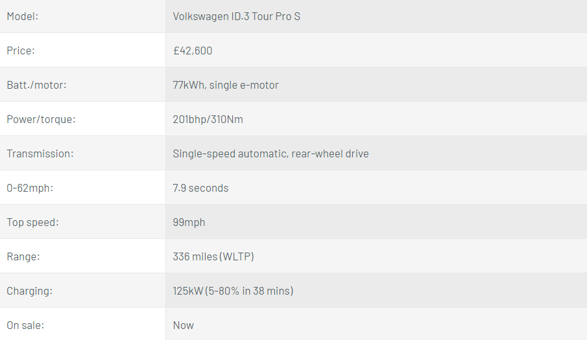Click the 125kW (5-80% in 38 mins) text
This screenshot has width=587, height=340.
tap(233, 291)
